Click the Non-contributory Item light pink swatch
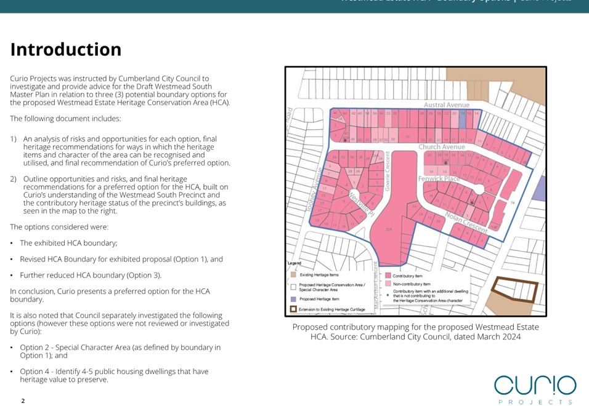This screenshot has height=406, width=589. 388,284
